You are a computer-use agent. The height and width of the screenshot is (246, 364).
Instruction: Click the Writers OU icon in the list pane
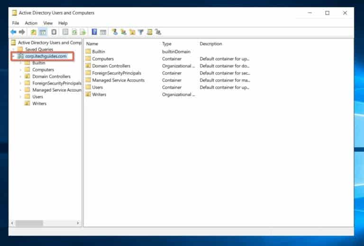(x=88, y=94)
